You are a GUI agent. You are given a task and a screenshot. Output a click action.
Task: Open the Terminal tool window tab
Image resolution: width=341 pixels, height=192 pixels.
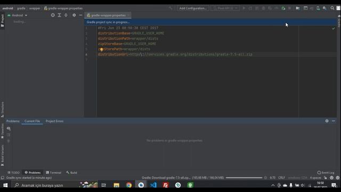(53, 173)
